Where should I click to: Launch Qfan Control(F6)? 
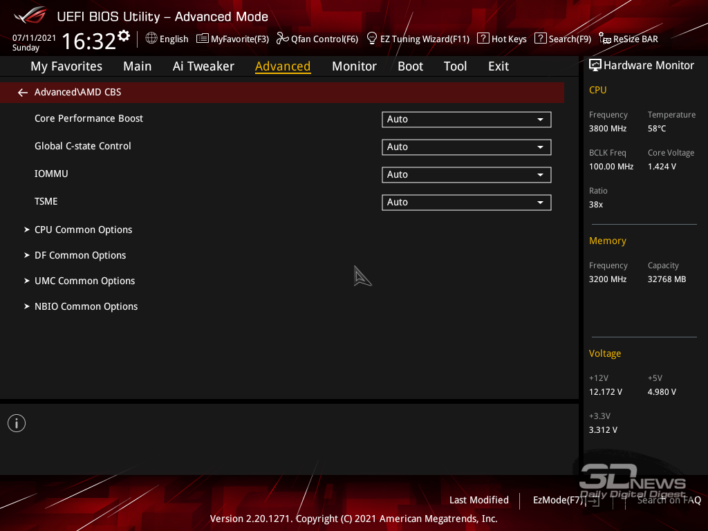point(325,39)
